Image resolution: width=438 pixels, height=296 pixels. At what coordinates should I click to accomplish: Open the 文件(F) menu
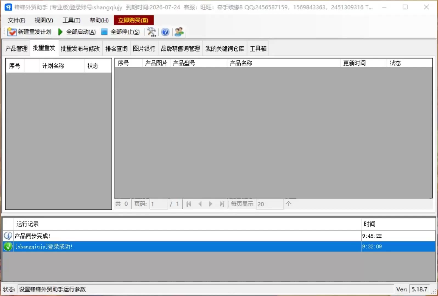(16, 20)
